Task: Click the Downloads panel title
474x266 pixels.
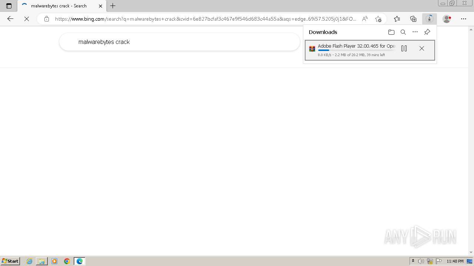Action: (x=323, y=32)
